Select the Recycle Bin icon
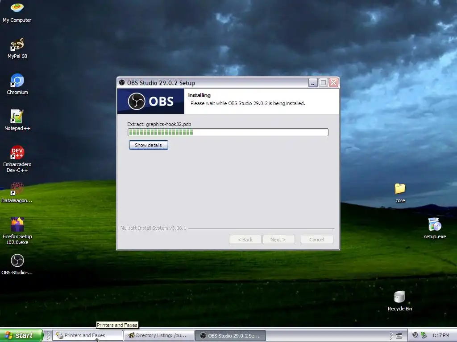 [x=400, y=301]
